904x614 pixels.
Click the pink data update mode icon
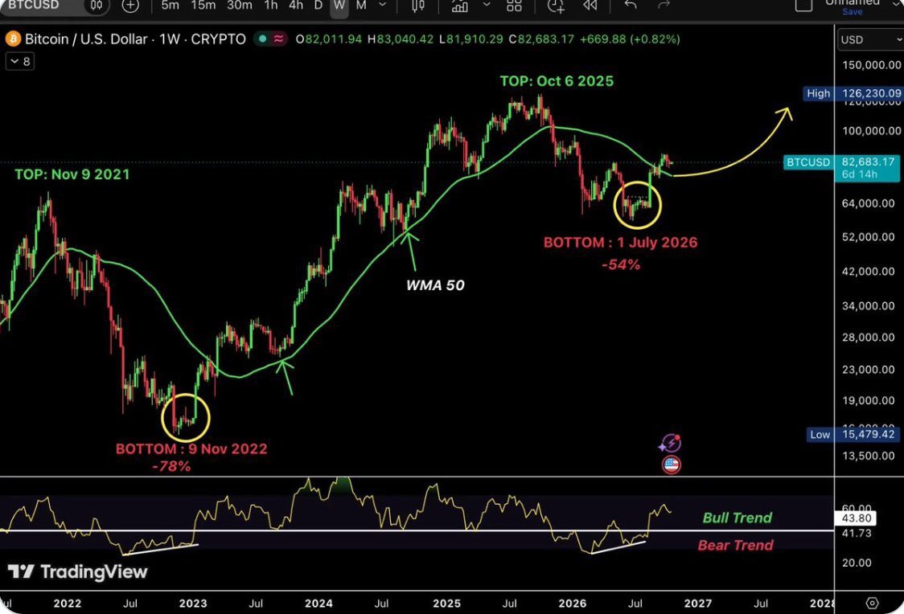(x=278, y=39)
